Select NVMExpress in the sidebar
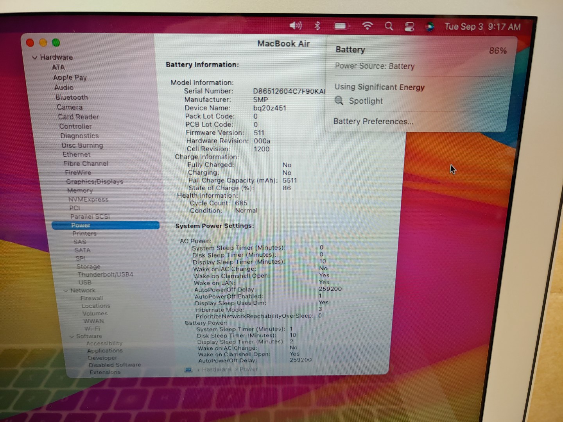Image resolution: width=563 pixels, height=422 pixels. point(88,199)
